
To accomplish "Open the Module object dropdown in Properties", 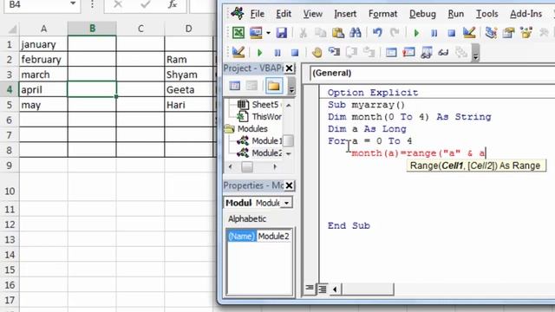I will pos(286,203).
